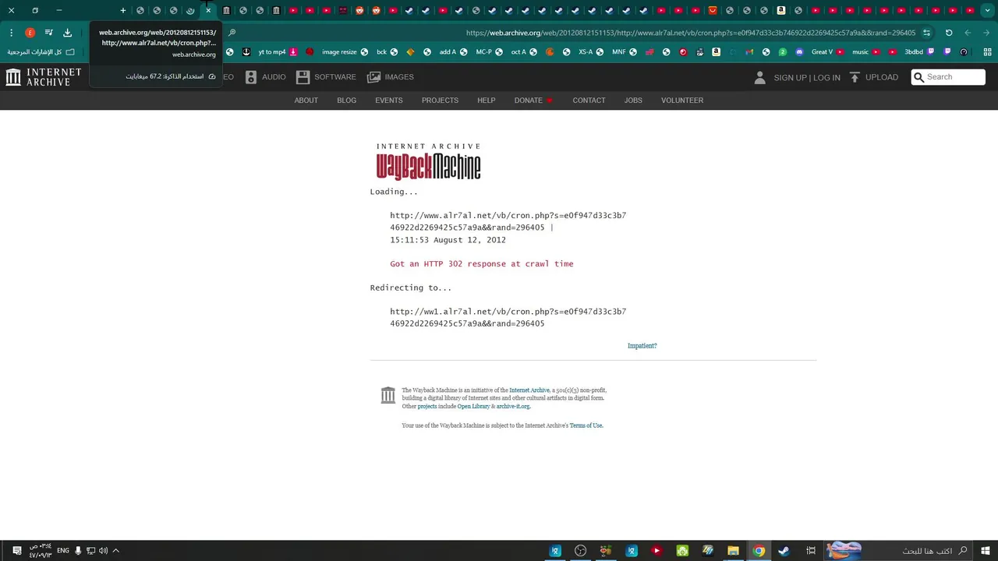Click the user avatar icon
Image resolution: width=998 pixels, height=561 pixels.
click(x=760, y=77)
